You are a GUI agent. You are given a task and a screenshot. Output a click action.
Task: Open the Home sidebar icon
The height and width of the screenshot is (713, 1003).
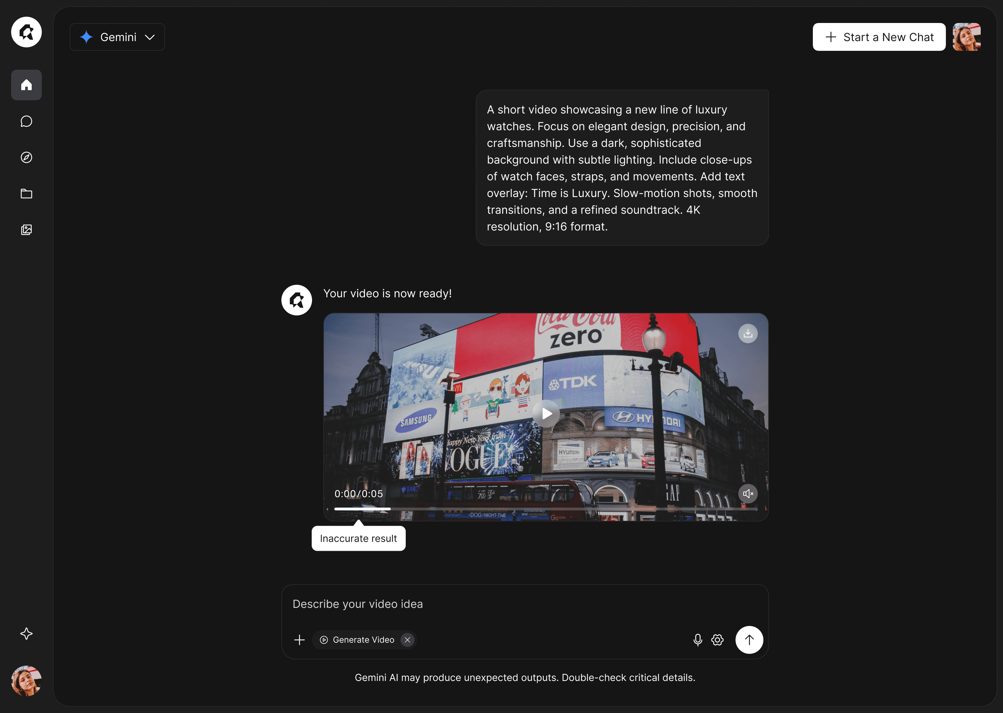point(26,85)
